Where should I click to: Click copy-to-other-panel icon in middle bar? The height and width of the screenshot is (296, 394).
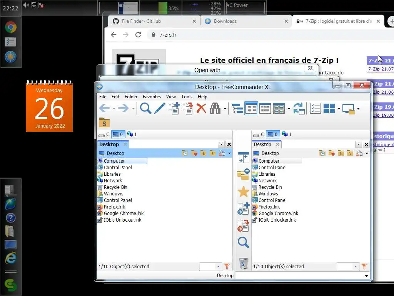click(x=243, y=209)
